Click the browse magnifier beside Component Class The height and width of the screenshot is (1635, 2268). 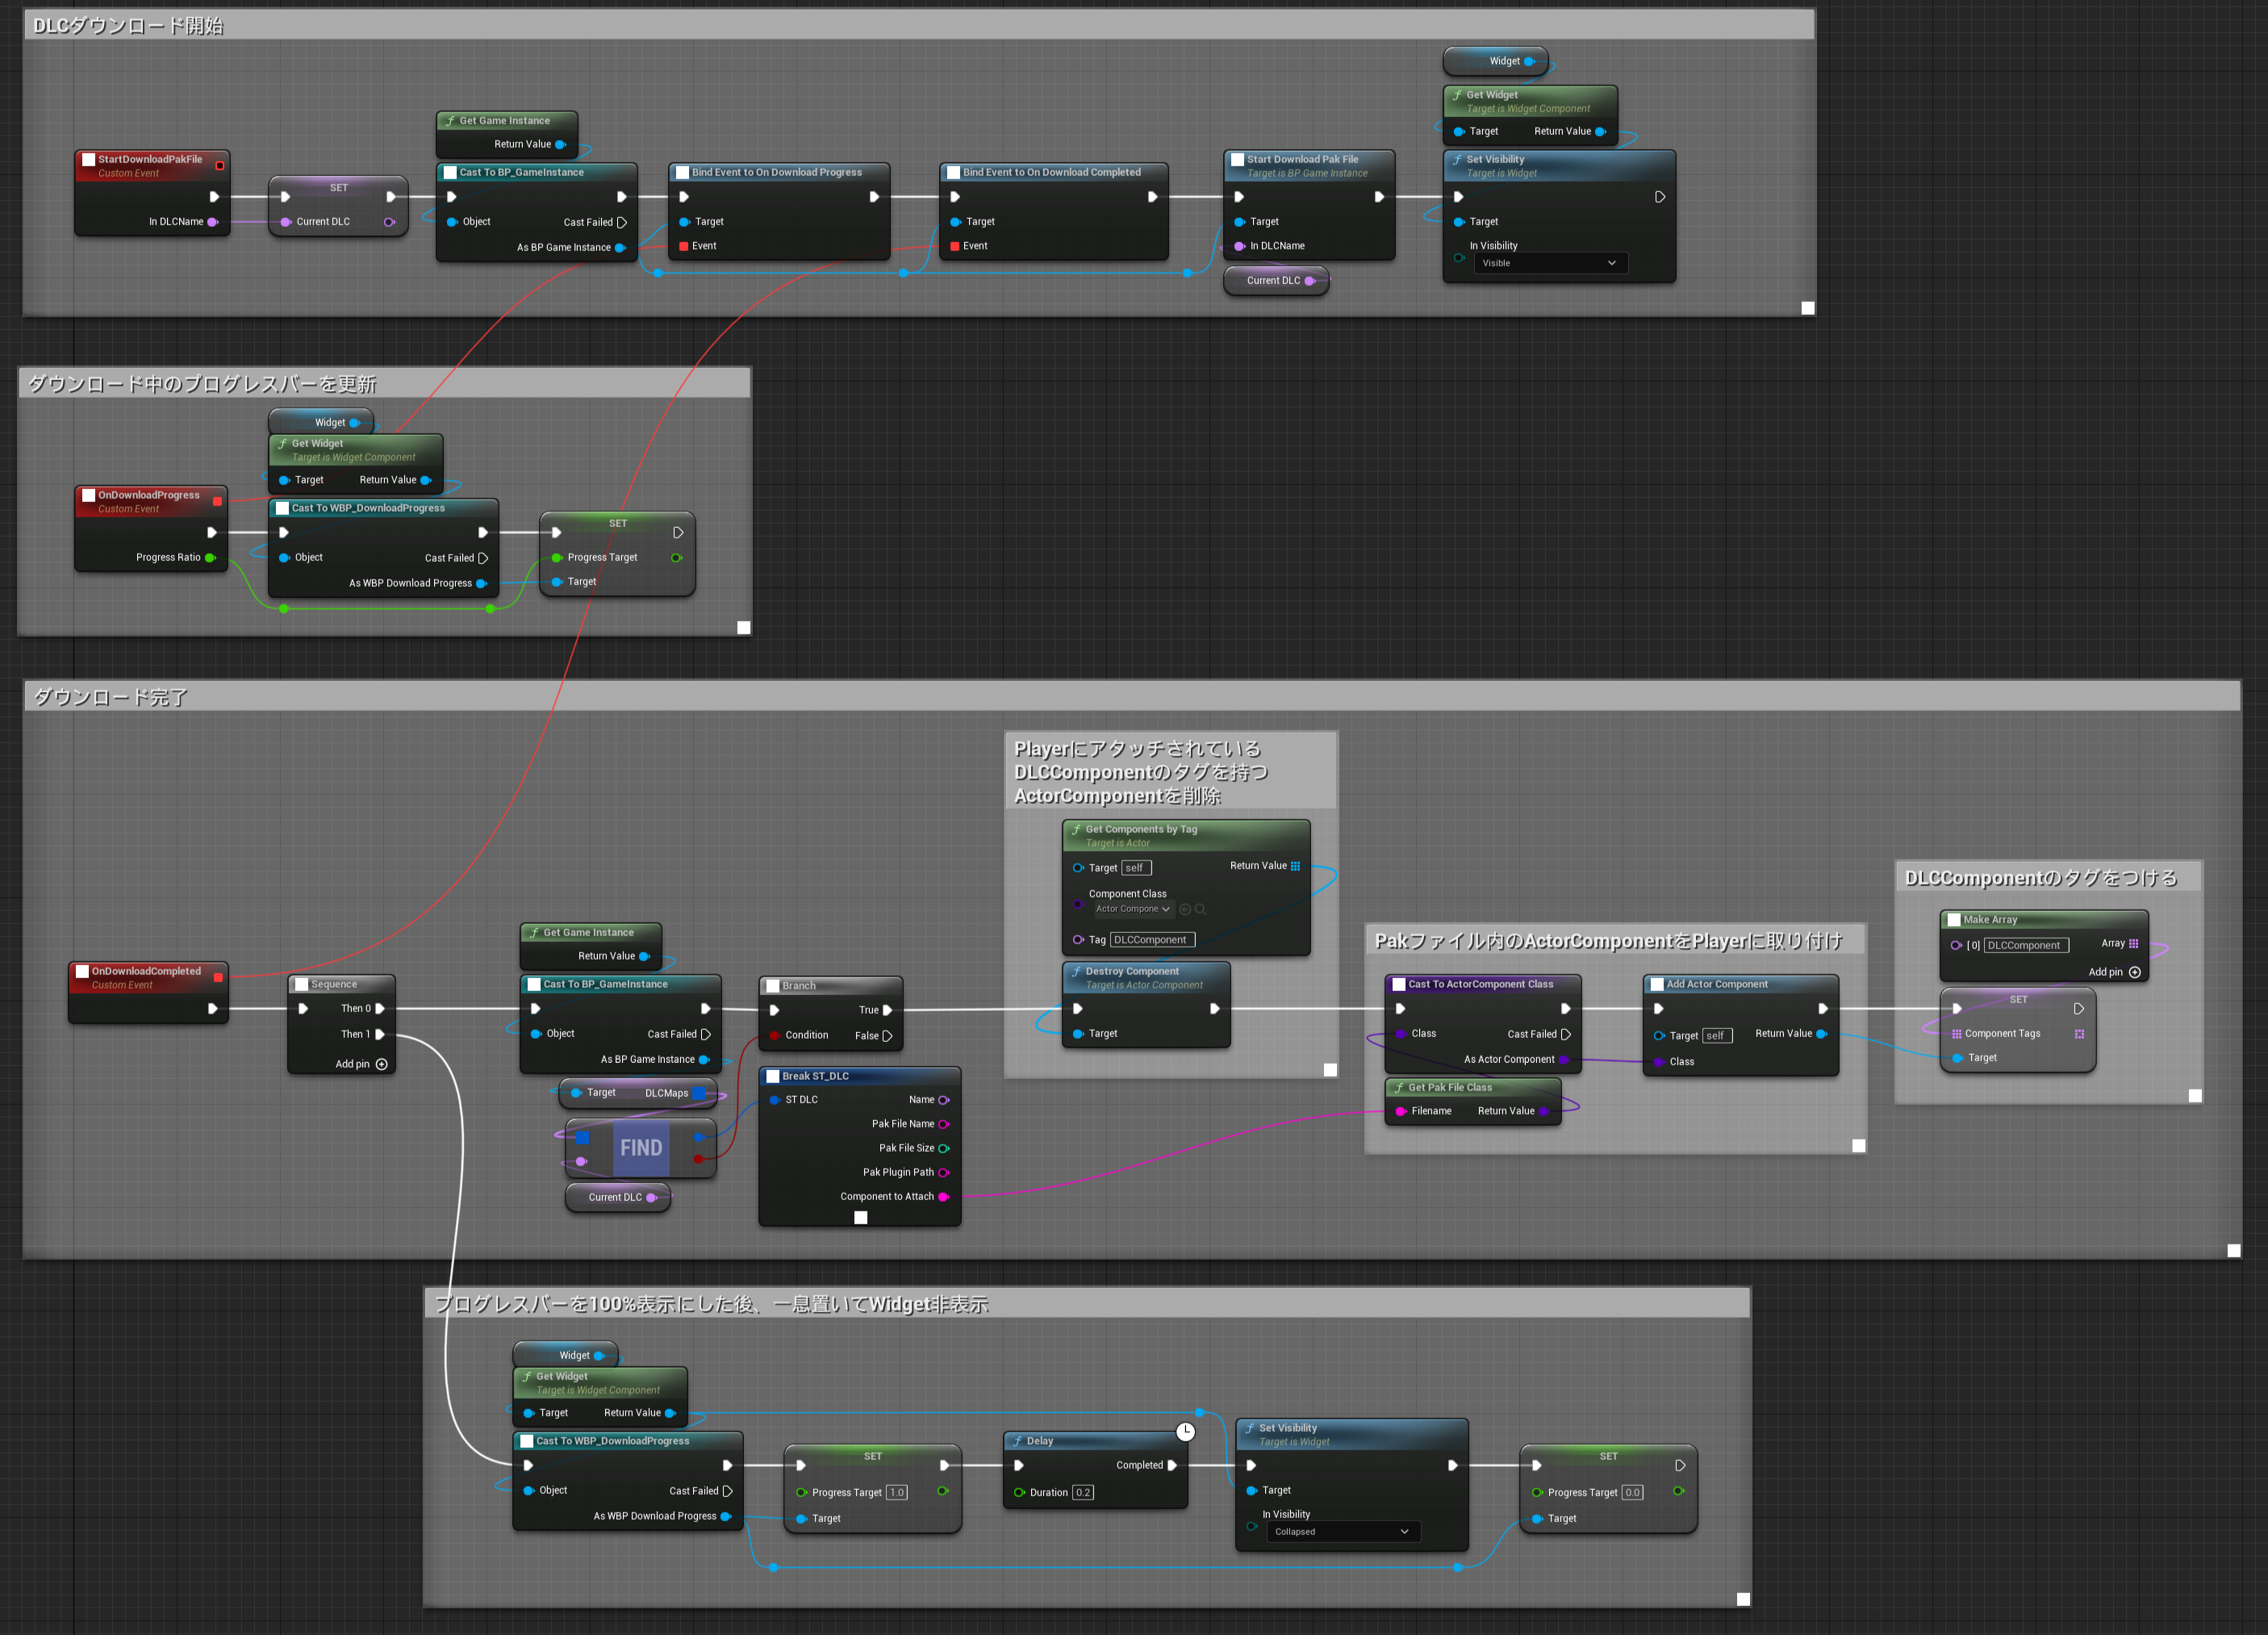1200,909
